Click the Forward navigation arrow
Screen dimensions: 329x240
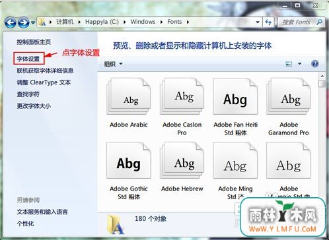(x=24, y=22)
